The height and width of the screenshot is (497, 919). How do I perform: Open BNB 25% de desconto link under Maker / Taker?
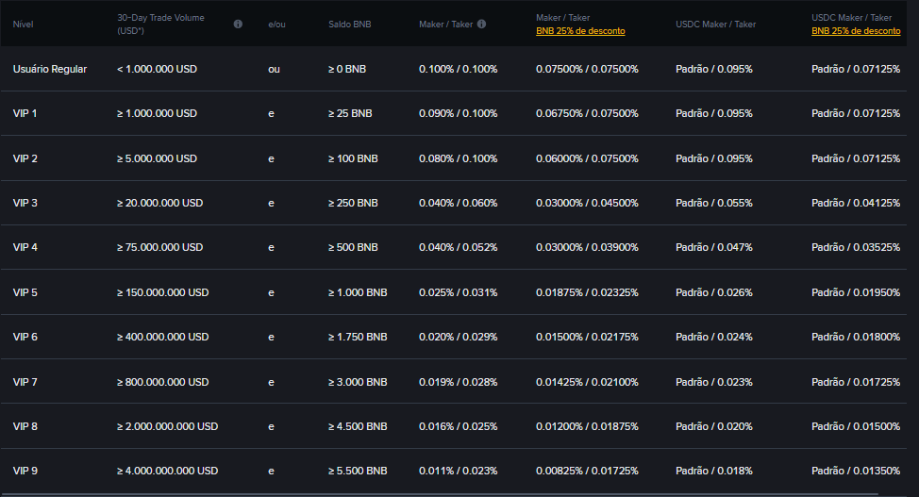click(580, 31)
